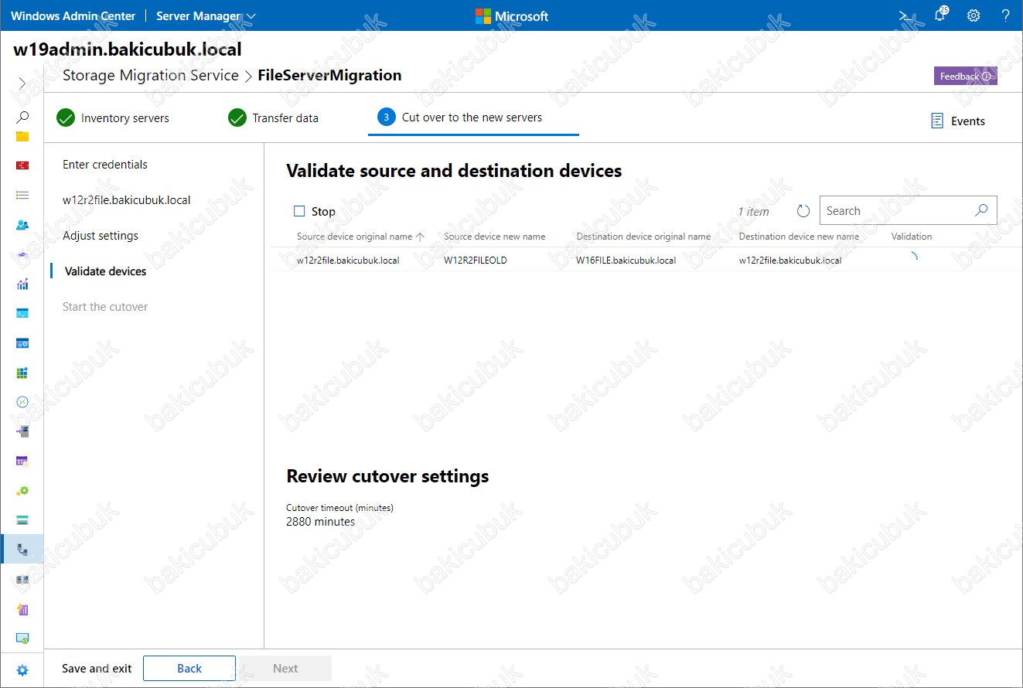Click Windows Admin Center title

pyautogui.click(x=73, y=15)
